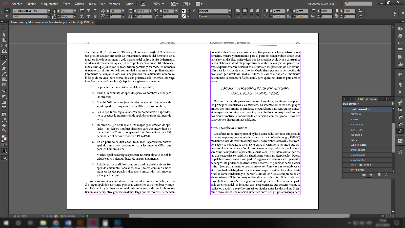The image size is (405, 228).
Task: Apply the SUB TITULO paragraph style
Action: click(367, 130)
